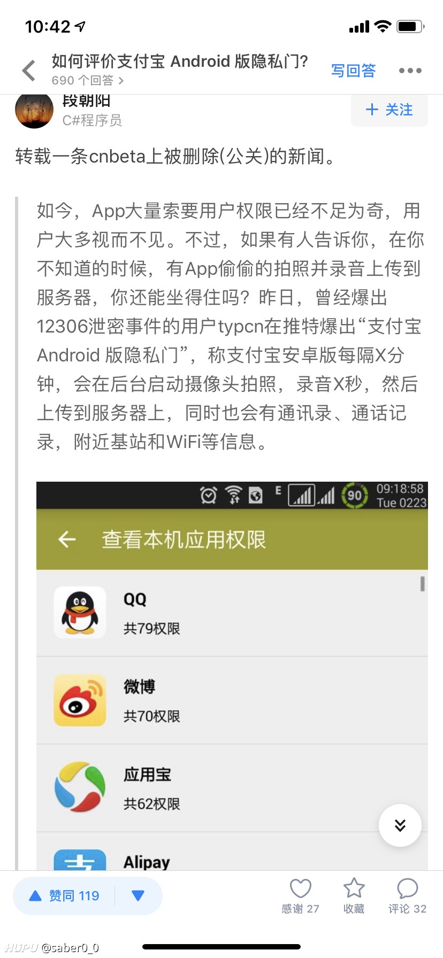Open 690 个回答 answers list

point(88,80)
